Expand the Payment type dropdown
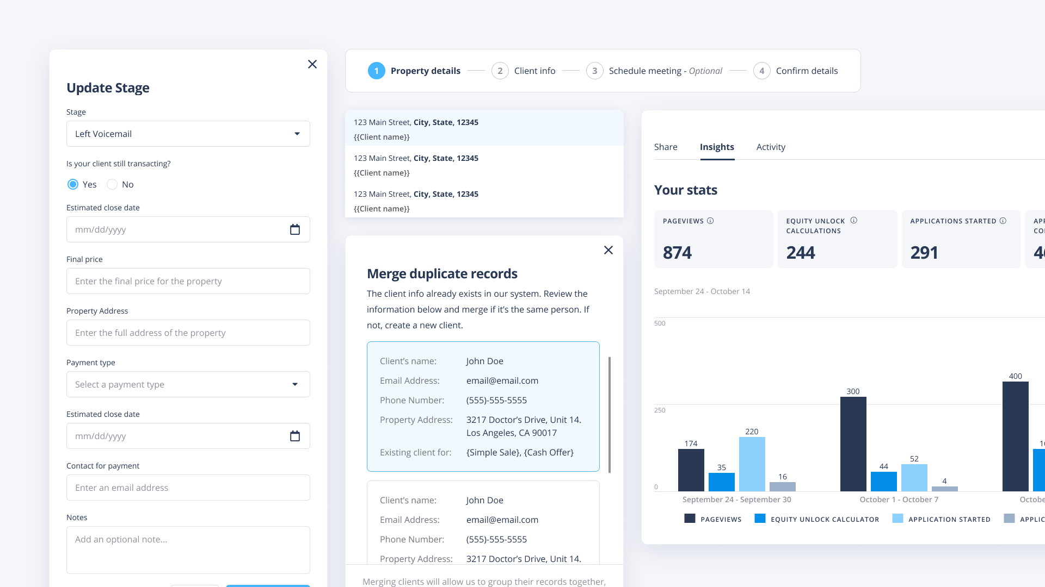The width and height of the screenshot is (1045, 587). click(188, 384)
